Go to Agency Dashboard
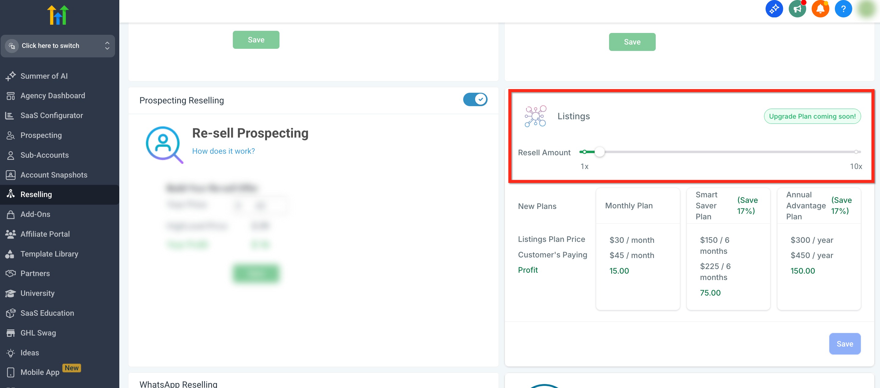This screenshot has height=388, width=880. click(x=52, y=96)
